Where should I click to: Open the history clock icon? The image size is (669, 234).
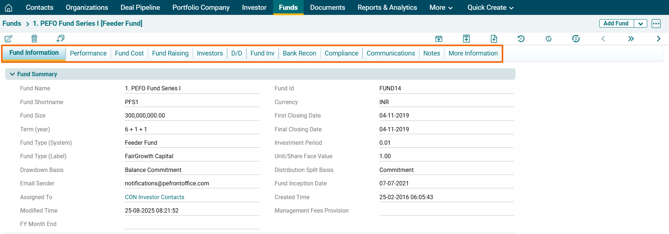pyautogui.click(x=521, y=38)
